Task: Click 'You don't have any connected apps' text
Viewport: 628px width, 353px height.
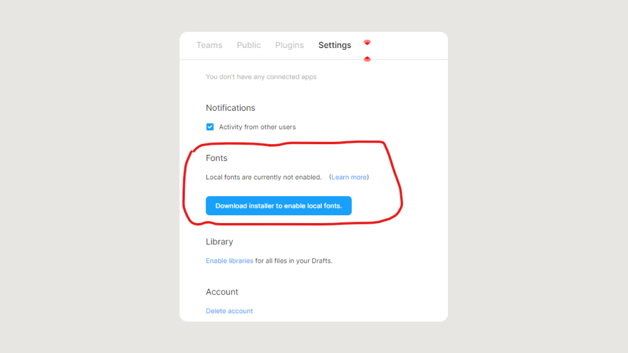Action: click(x=261, y=77)
